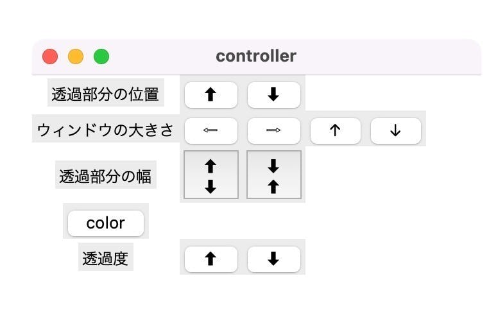
Task: Click thin up arrow for ウィンドウの大きさ
Action: point(336,130)
